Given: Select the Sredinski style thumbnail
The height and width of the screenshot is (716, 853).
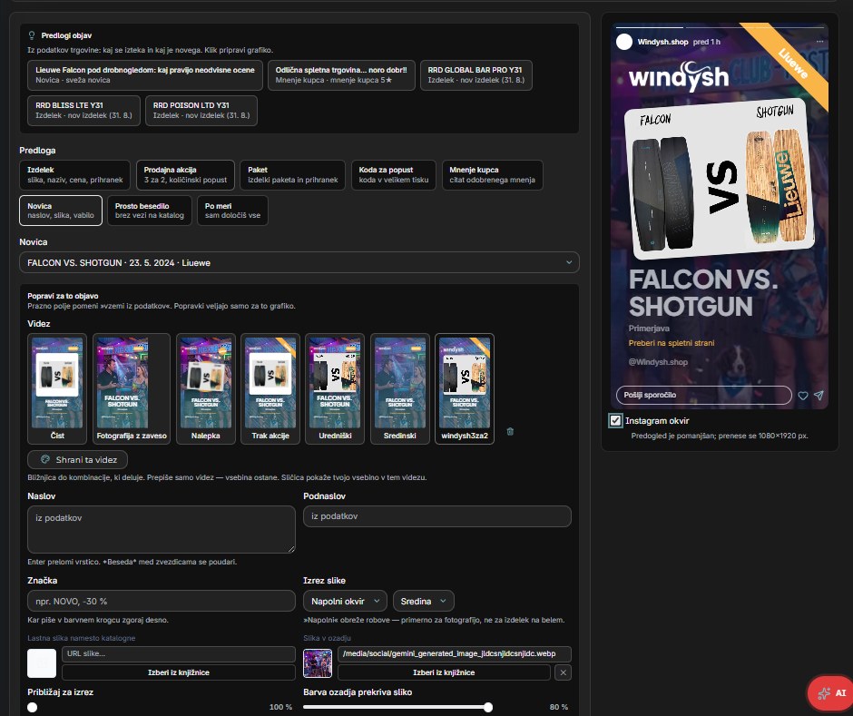Looking at the screenshot, I should point(400,388).
